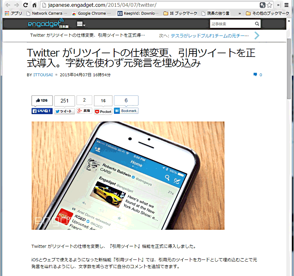
Task: Open the Google Chrome bookmark
Action: 92,13
